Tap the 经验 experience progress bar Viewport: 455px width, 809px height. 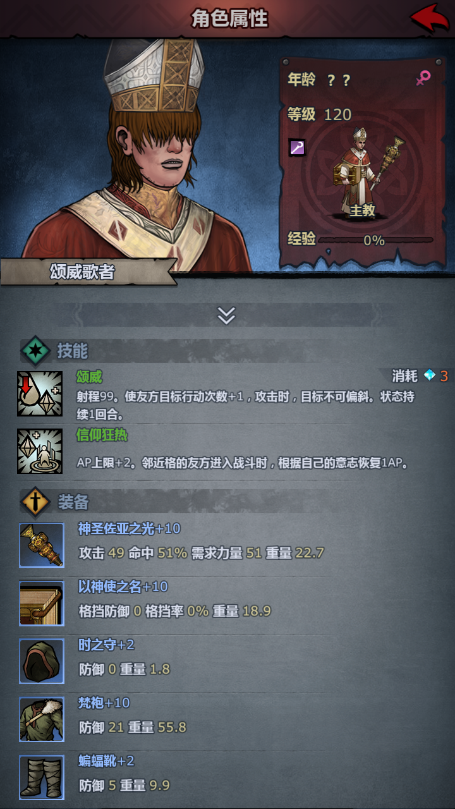pyautogui.click(x=375, y=240)
